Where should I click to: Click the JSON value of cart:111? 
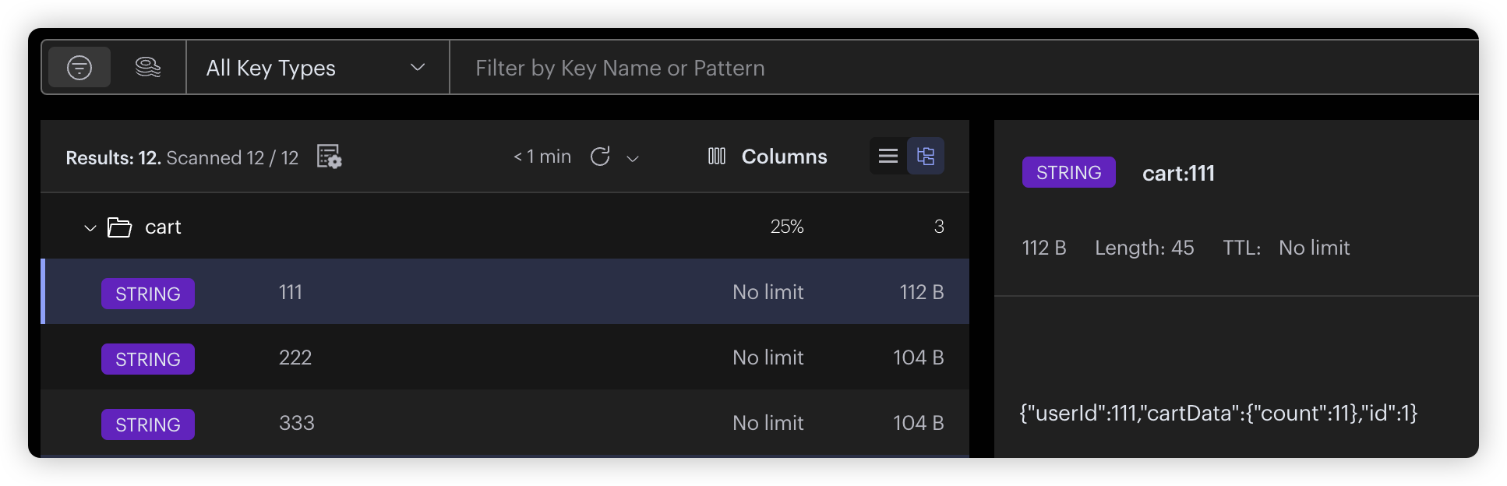click(x=1218, y=413)
